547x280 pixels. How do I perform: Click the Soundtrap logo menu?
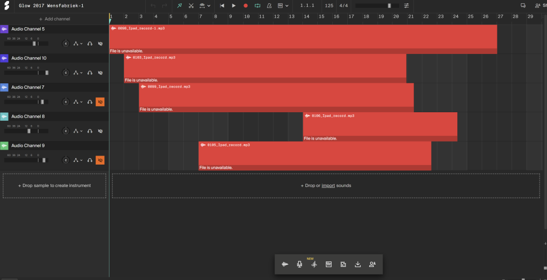6,5
